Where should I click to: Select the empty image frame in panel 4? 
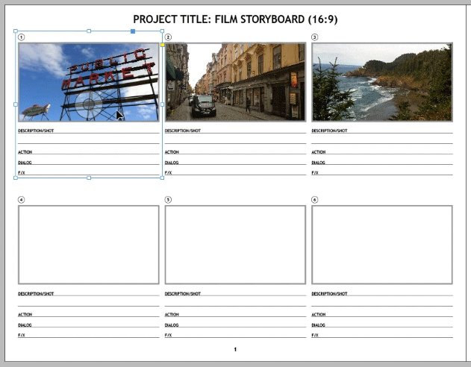[89, 245]
